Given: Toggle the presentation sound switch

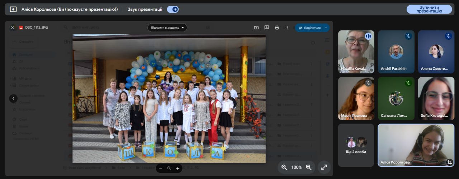Looking at the screenshot, I should coord(173,9).
